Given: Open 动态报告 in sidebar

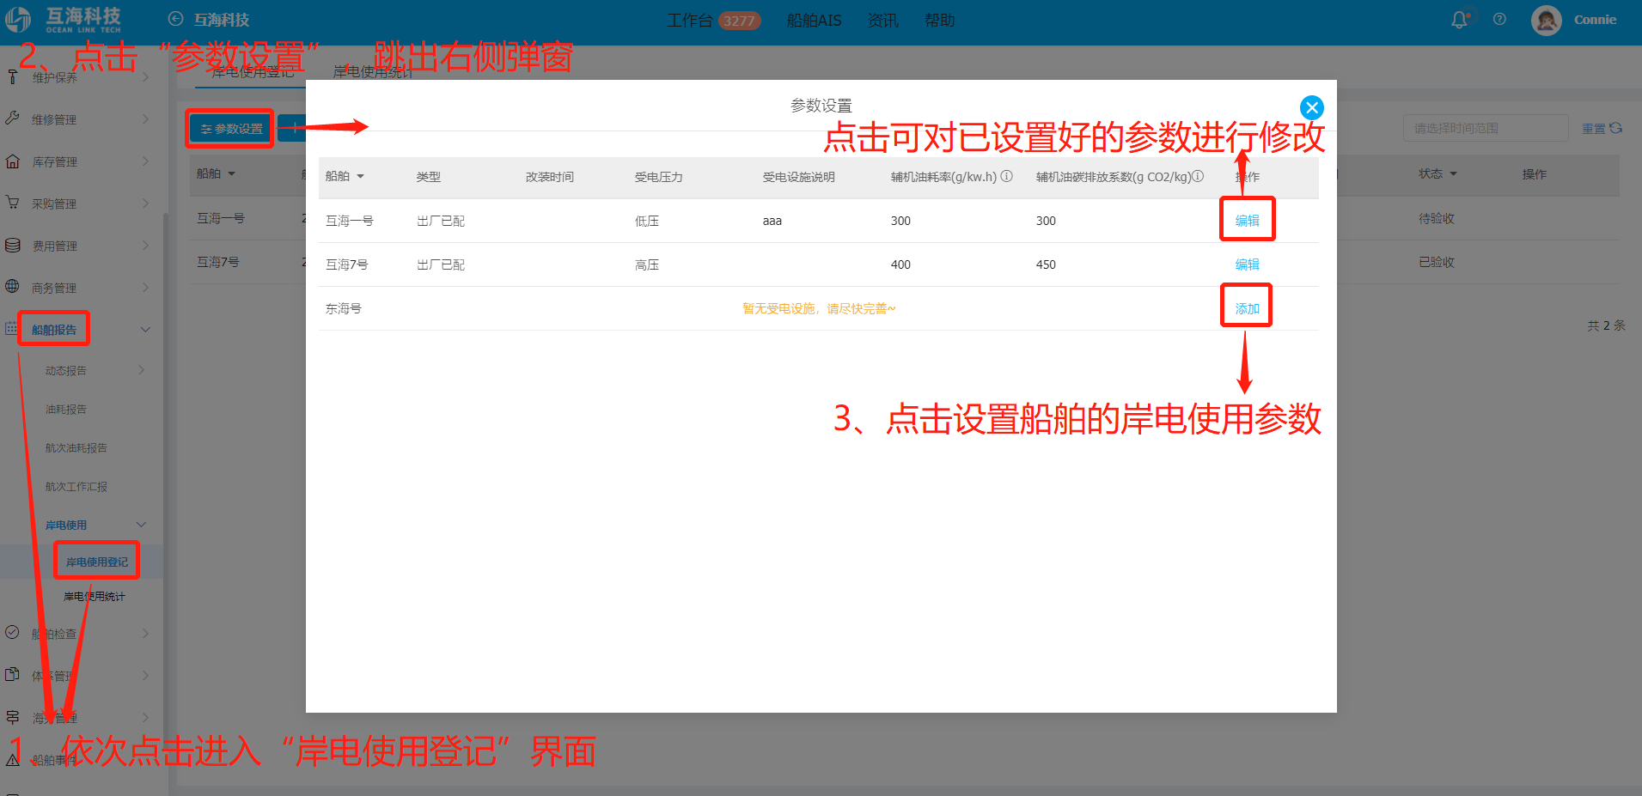Looking at the screenshot, I should click(x=66, y=370).
